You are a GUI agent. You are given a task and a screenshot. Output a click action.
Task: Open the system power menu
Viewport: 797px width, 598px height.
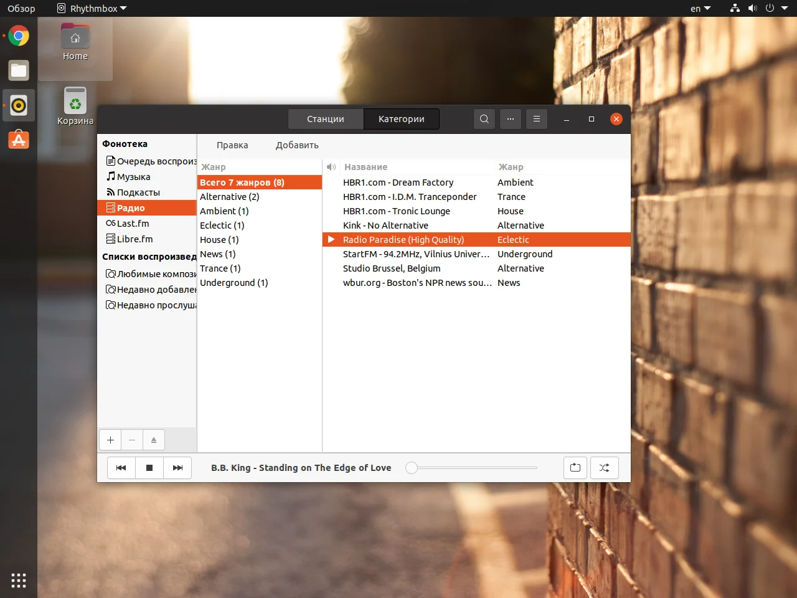pos(770,8)
